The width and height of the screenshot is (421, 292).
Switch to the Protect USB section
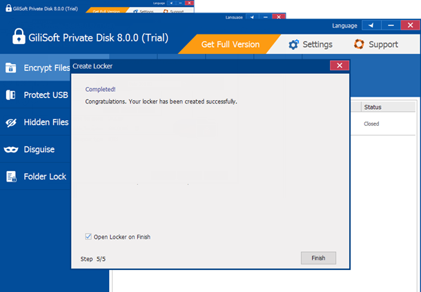(x=35, y=95)
